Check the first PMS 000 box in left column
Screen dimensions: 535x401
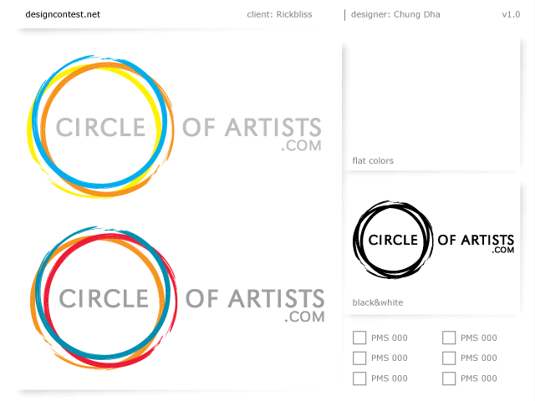click(x=359, y=338)
